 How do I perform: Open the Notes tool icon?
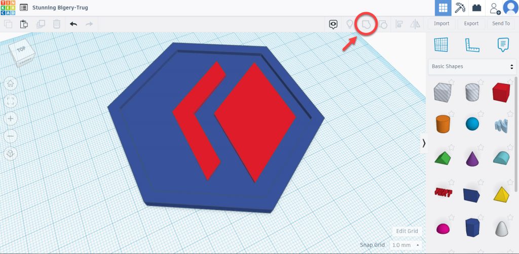click(503, 45)
